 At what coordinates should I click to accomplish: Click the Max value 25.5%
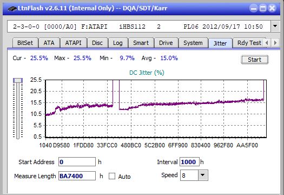pos(82,58)
